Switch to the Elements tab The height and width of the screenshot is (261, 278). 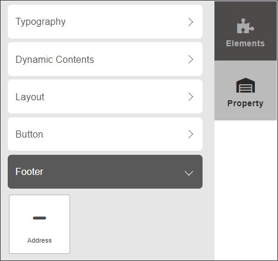tap(245, 31)
